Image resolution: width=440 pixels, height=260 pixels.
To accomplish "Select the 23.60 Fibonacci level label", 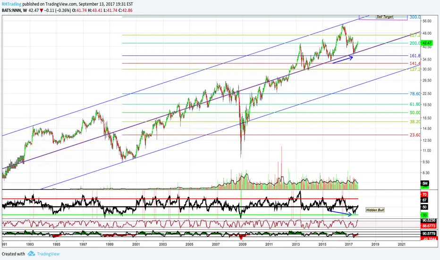I will pyautogui.click(x=415, y=135).
